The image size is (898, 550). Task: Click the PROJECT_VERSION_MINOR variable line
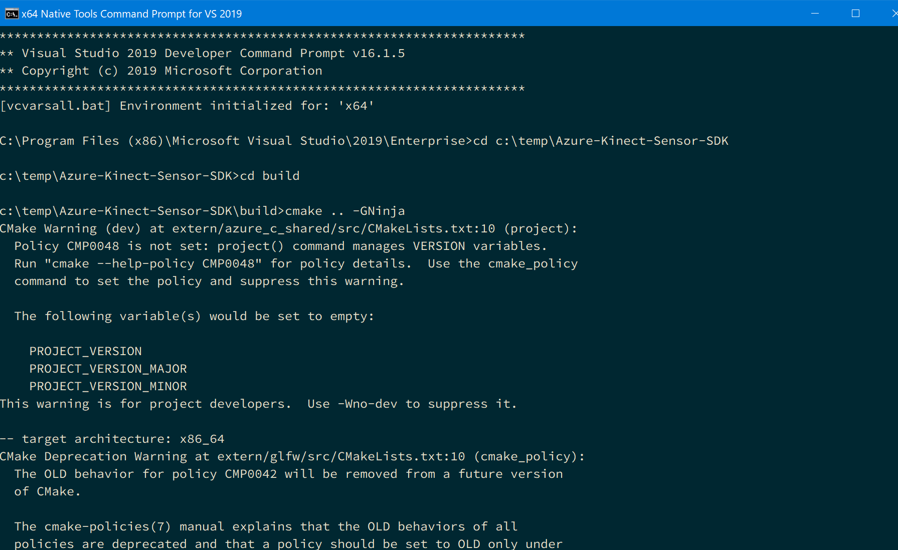coord(108,386)
